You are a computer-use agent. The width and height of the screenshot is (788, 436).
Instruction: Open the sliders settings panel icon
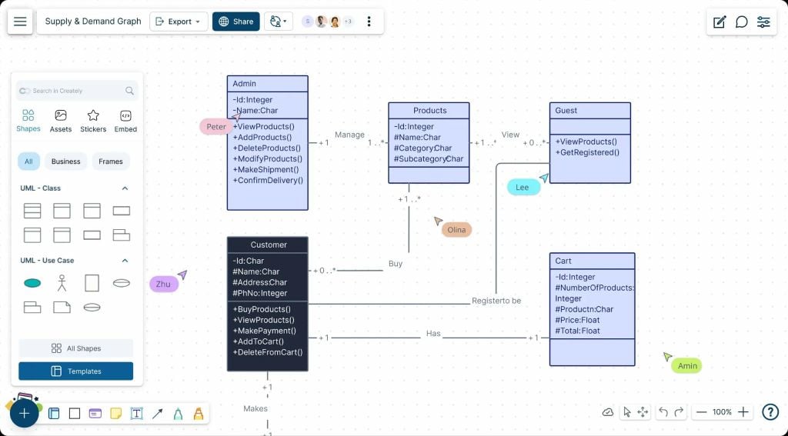point(763,22)
